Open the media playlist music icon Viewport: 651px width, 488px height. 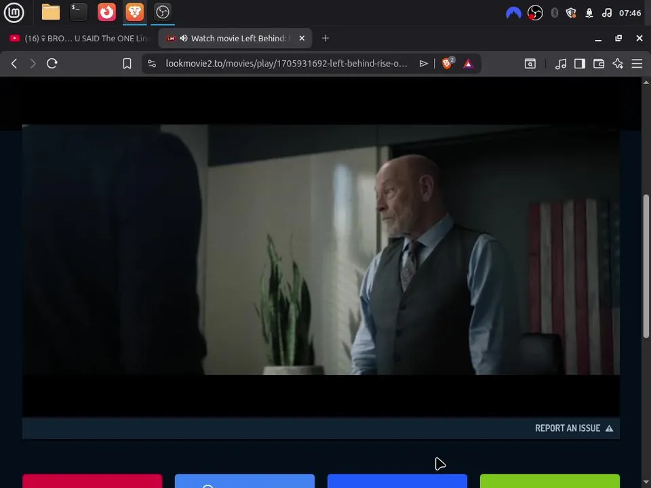pyautogui.click(x=561, y=64)
